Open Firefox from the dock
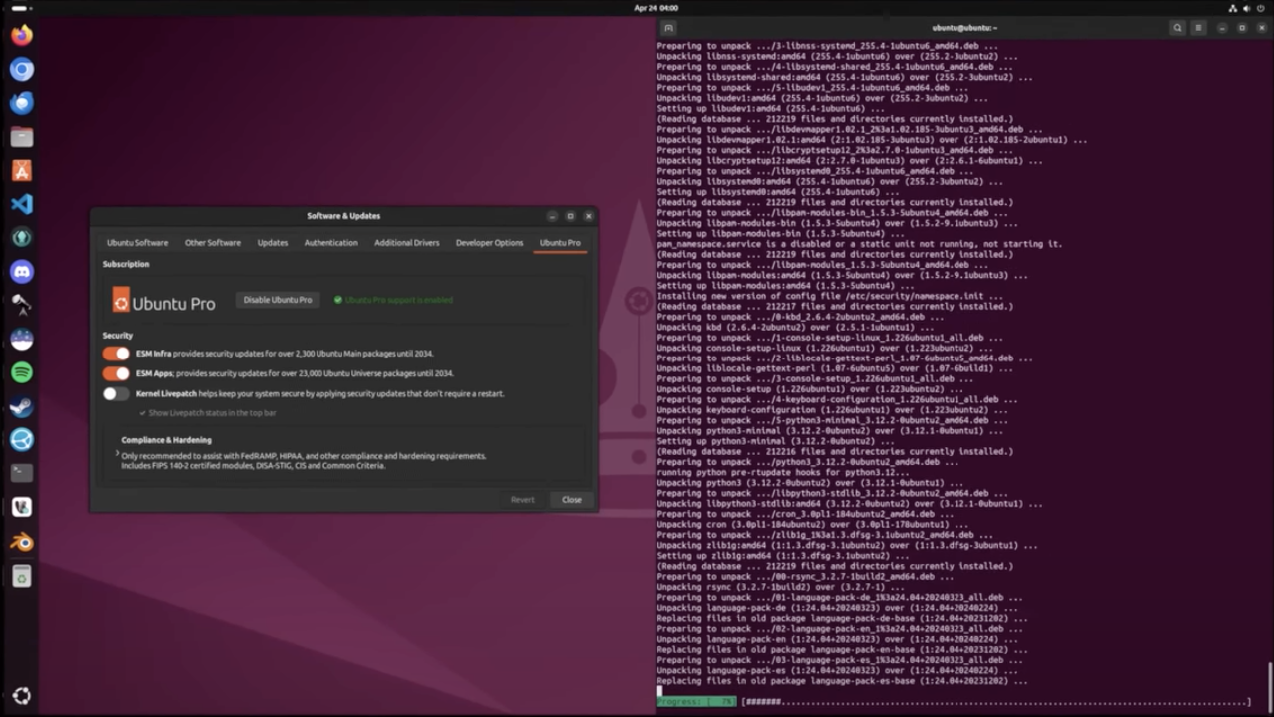The image size is (1274, 717). pos(22,35)
